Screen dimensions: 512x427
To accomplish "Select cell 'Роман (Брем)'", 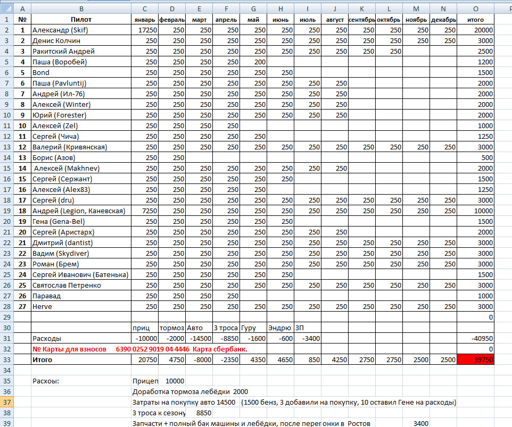I will [81, 264].
